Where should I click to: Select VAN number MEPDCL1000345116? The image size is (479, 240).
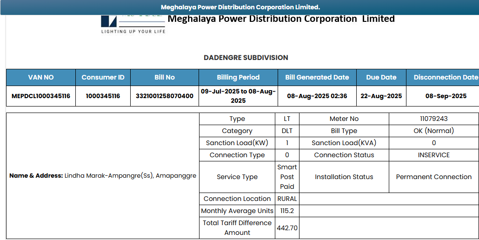(x=41, y=96)
